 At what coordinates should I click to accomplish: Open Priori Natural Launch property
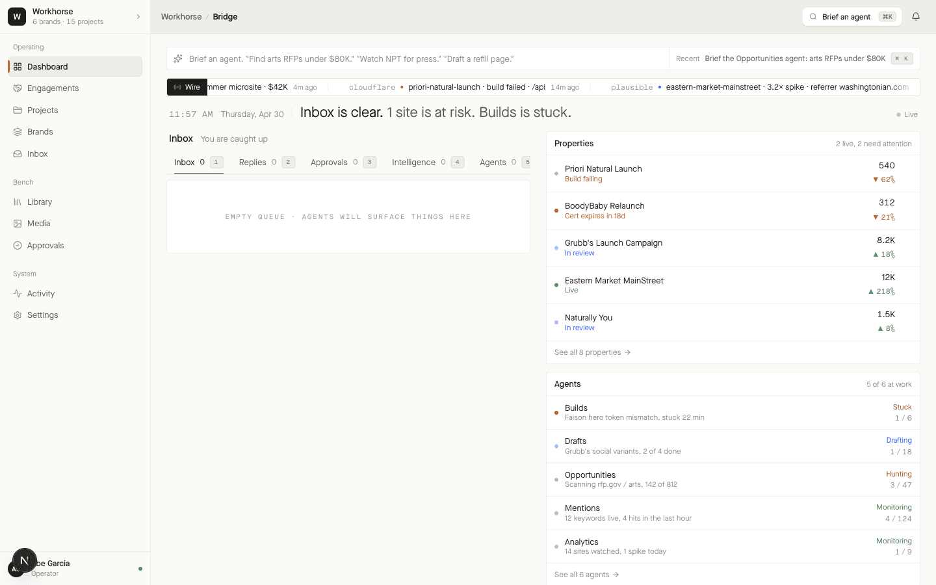[x=733, y=174]
